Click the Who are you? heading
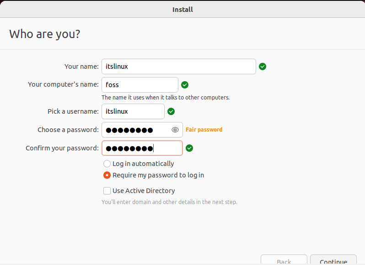The width and height of the screenshot is (365, 265). (x=45, y=34)
